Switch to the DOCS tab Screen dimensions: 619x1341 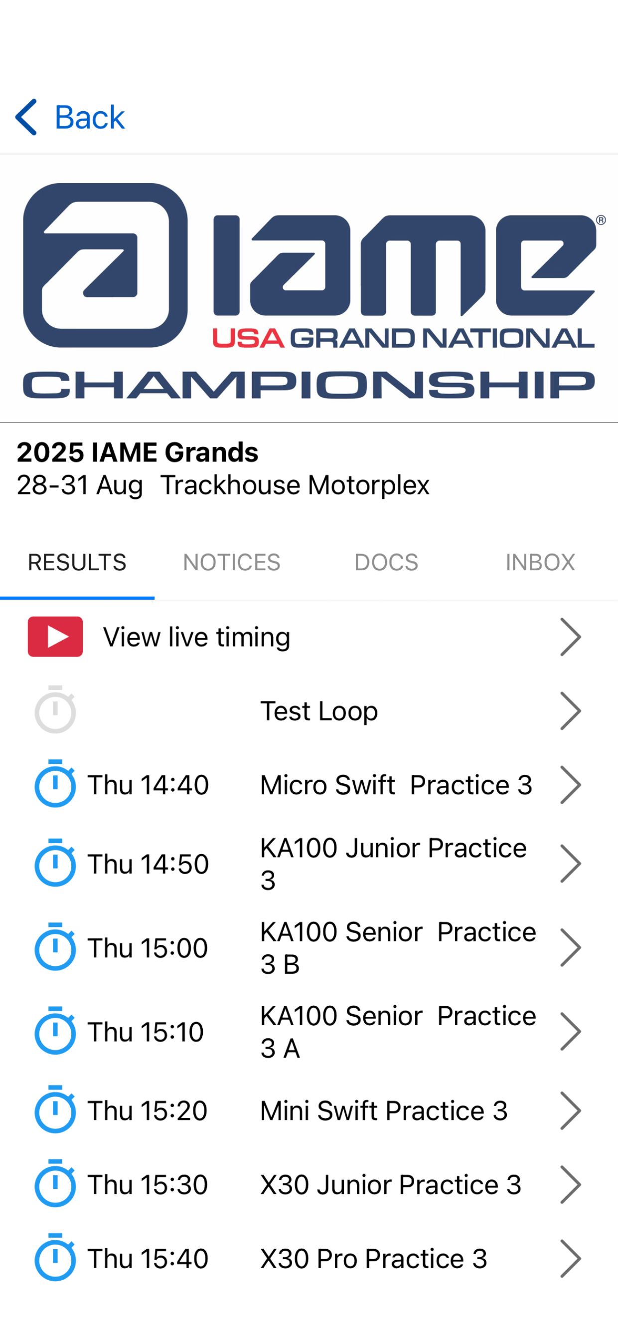tap(386, 563)
